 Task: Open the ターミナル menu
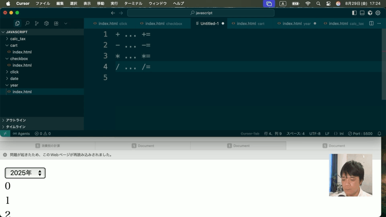133,3
